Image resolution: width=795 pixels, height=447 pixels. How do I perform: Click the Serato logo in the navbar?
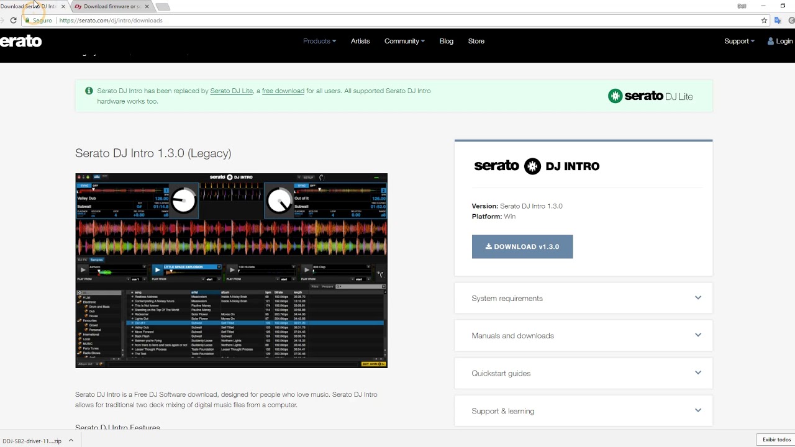click(20, 41)
